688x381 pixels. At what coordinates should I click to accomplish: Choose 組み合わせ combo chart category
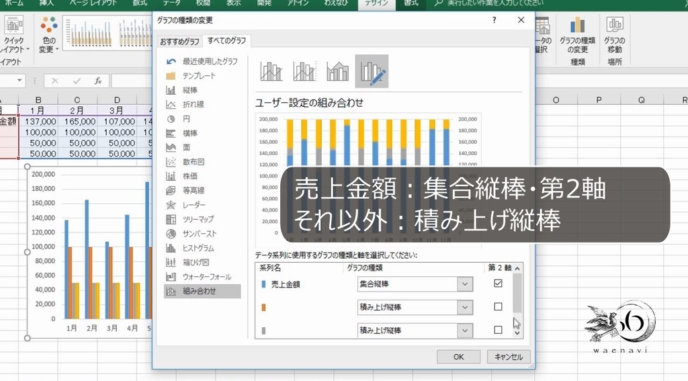click(x=202, y=291)
